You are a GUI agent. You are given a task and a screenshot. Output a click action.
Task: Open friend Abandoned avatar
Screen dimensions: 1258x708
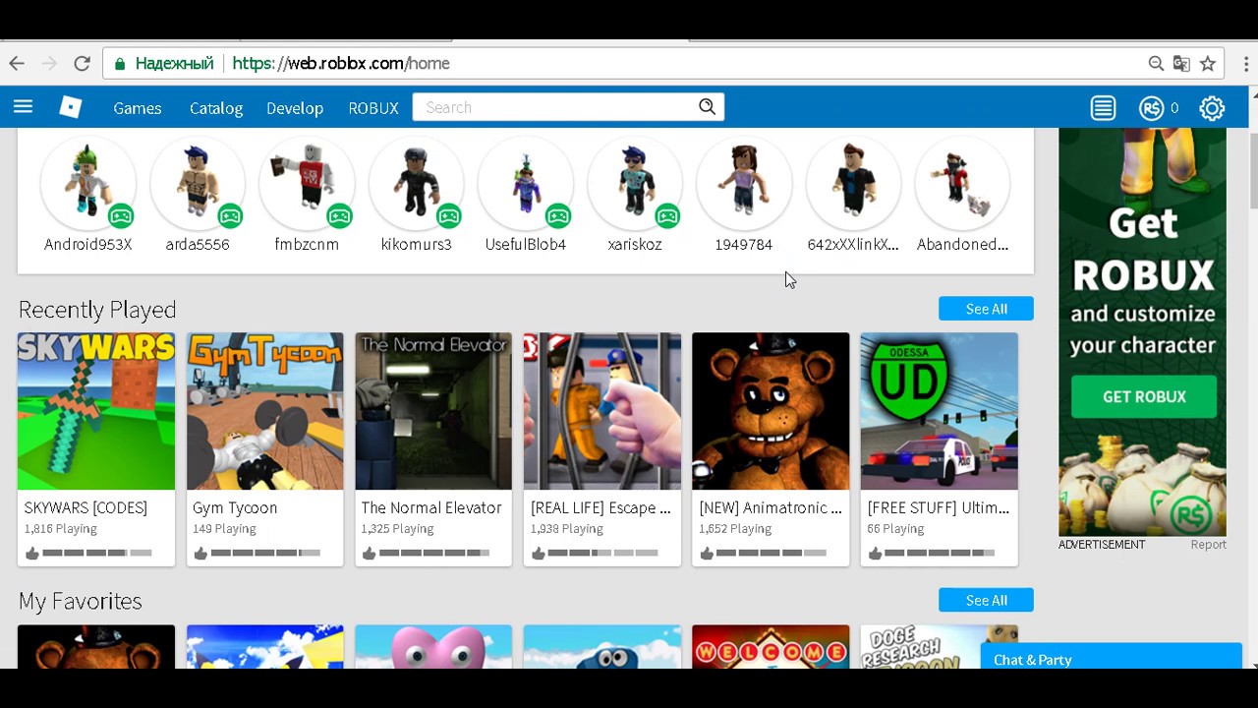click(962, 183)
